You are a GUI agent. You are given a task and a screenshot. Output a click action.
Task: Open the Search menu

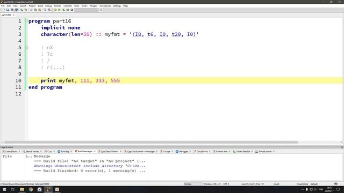tap(23, 6)
